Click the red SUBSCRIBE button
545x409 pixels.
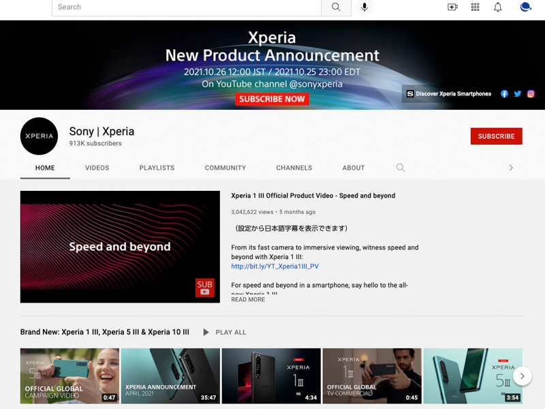(x=496, y=136)
